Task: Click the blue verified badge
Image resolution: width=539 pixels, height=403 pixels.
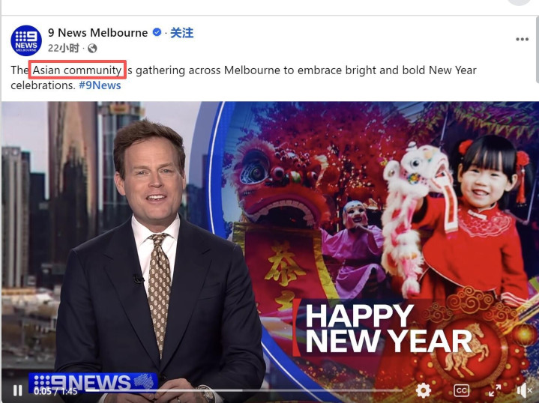Action: point(157,32)
